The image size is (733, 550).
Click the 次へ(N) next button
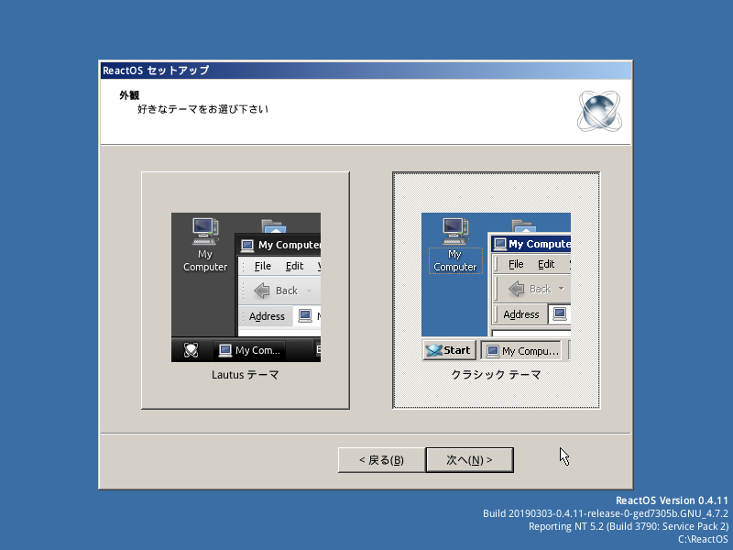click(x=469, y=460)
